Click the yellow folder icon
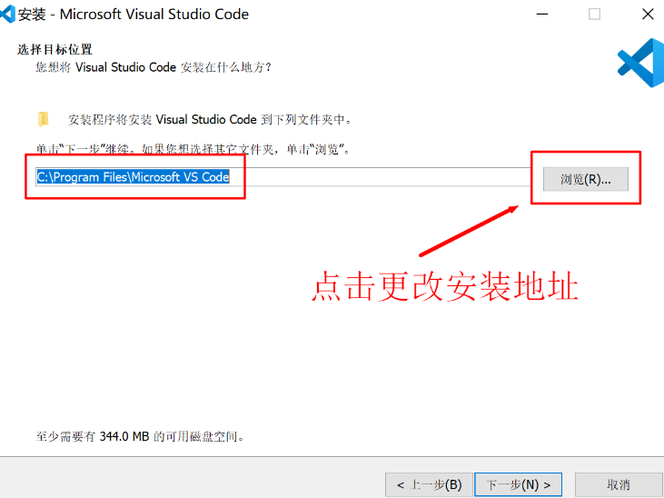Viewport: 664px width, 498px height. click(43, 119)
